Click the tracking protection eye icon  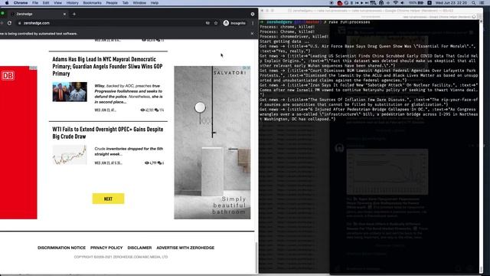click(x=207, y=23)
